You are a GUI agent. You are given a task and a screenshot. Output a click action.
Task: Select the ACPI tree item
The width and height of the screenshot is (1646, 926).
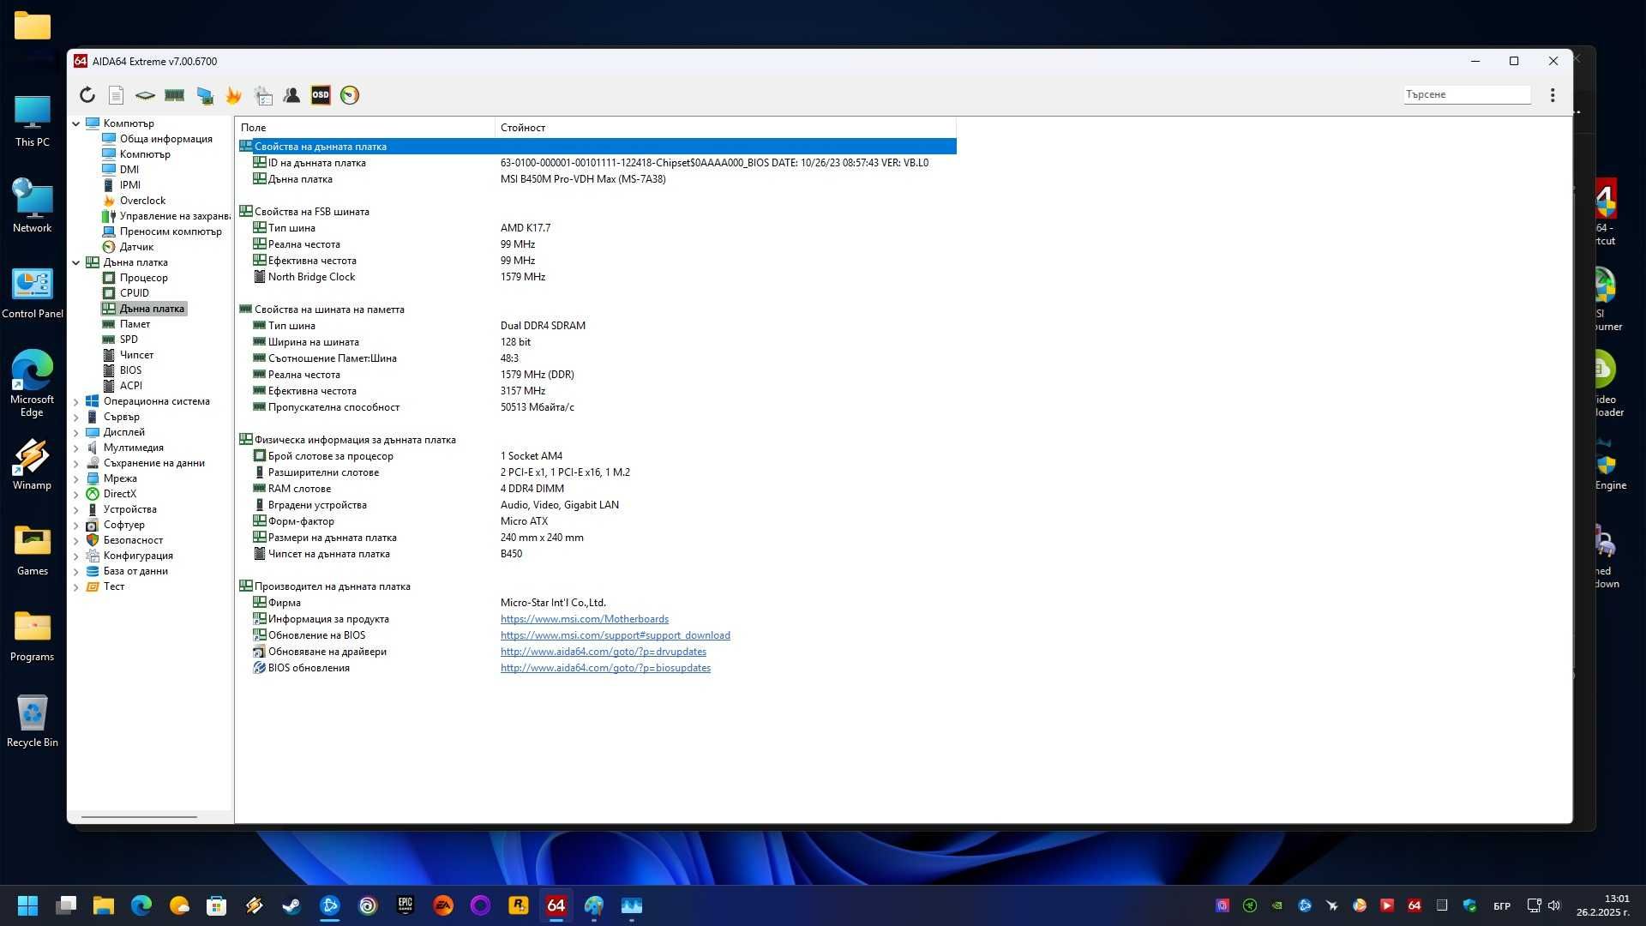pyautogui.click(x=131, y=386)
